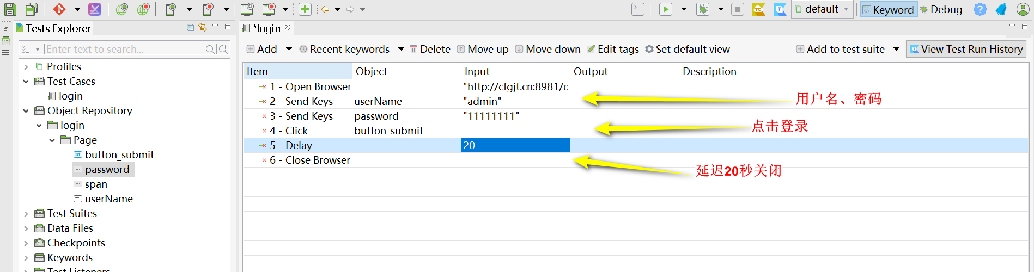Launch Spy Web tool
This screenshot has height=272, width=1034.
[x=122, y=9]
